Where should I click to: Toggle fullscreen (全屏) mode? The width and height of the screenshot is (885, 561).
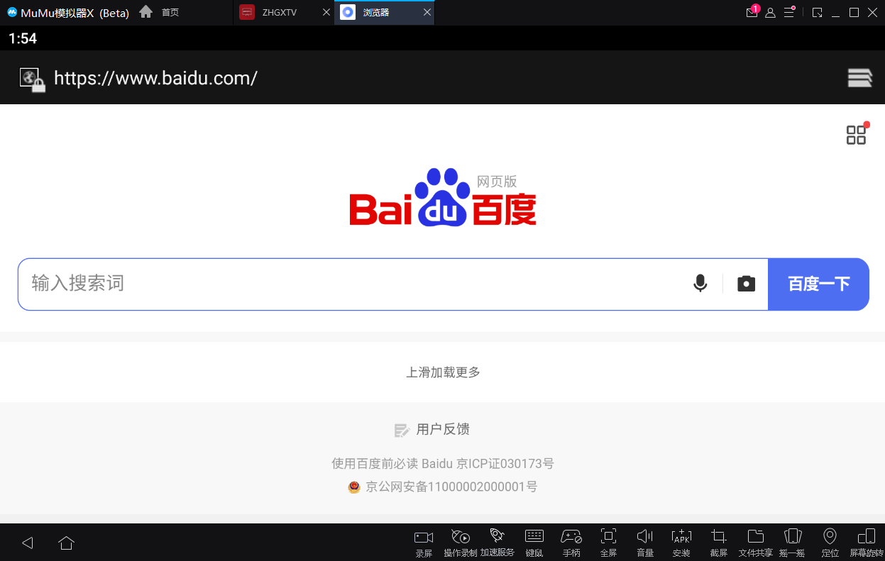608,543
